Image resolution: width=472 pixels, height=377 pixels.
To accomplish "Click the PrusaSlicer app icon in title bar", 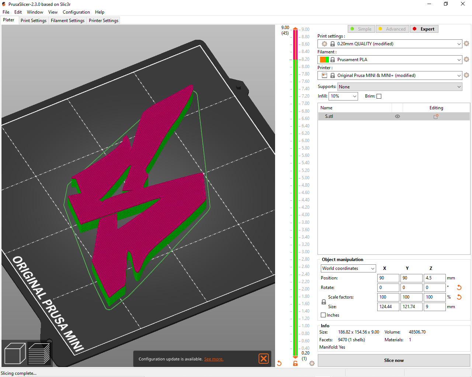I will [4, 4].
